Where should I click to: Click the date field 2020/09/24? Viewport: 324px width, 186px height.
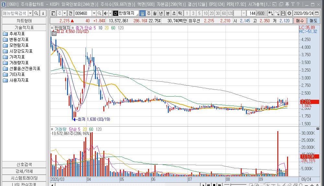[x=304, y=13]
